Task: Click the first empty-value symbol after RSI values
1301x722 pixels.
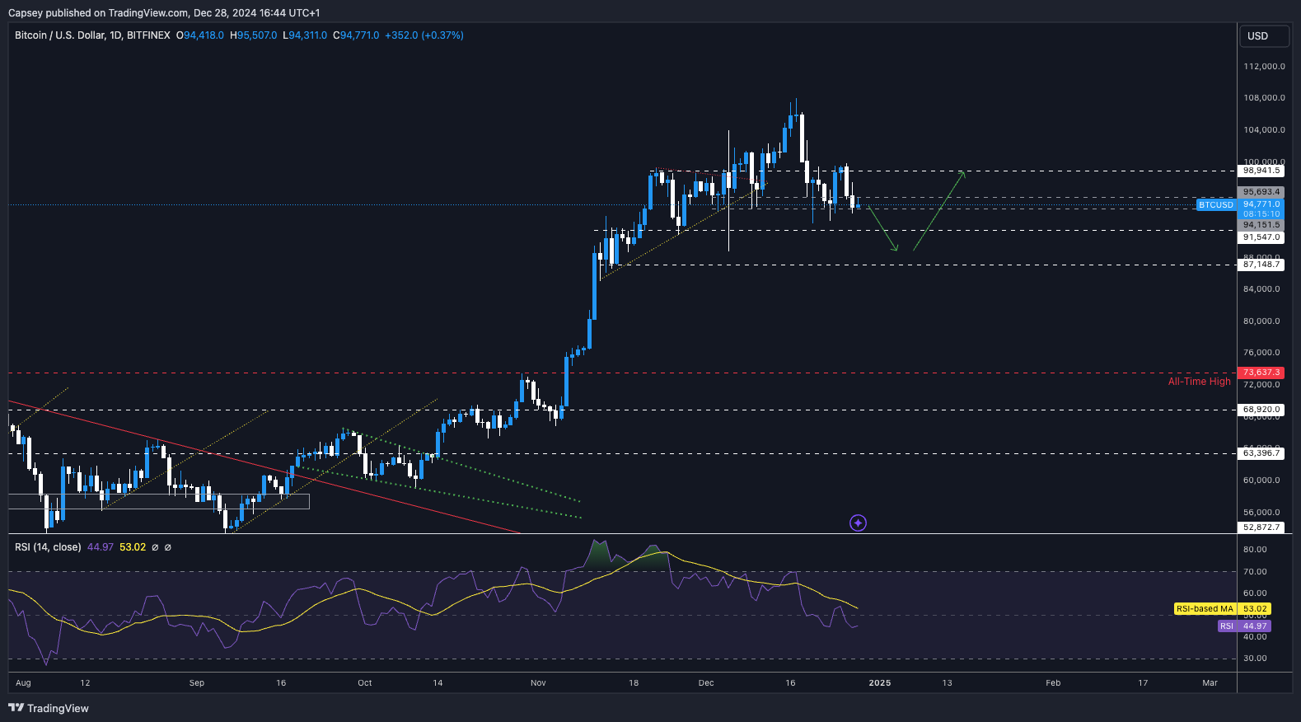Action: tap(155, 547)
